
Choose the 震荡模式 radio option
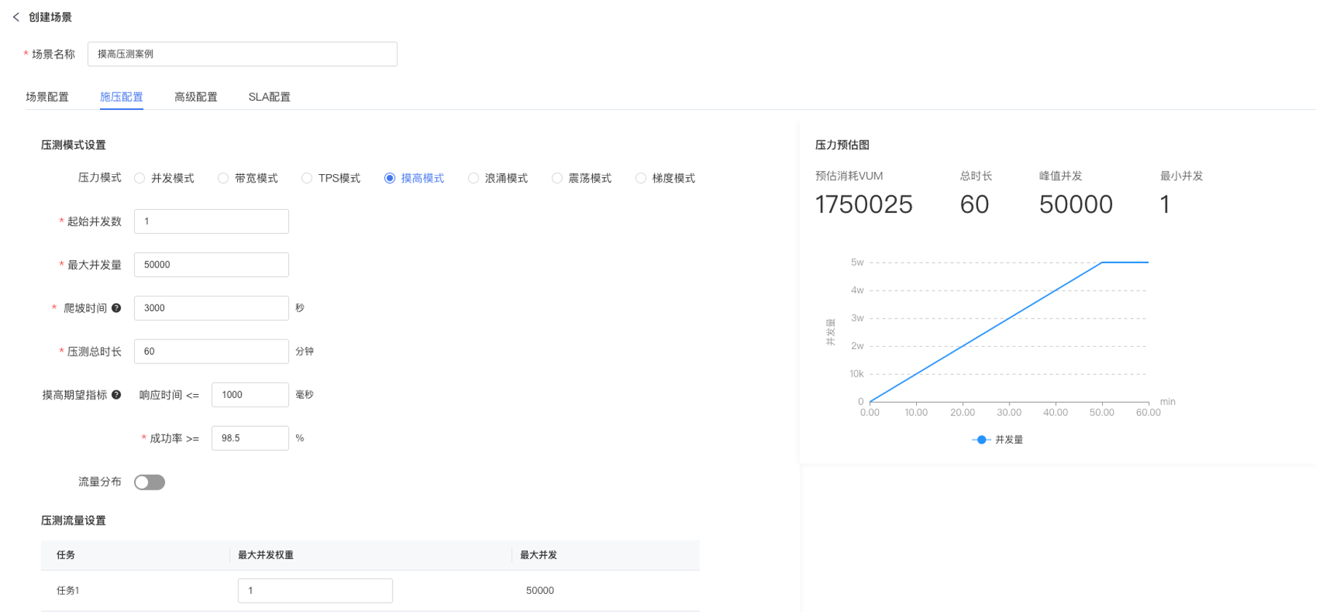(557, 178)
